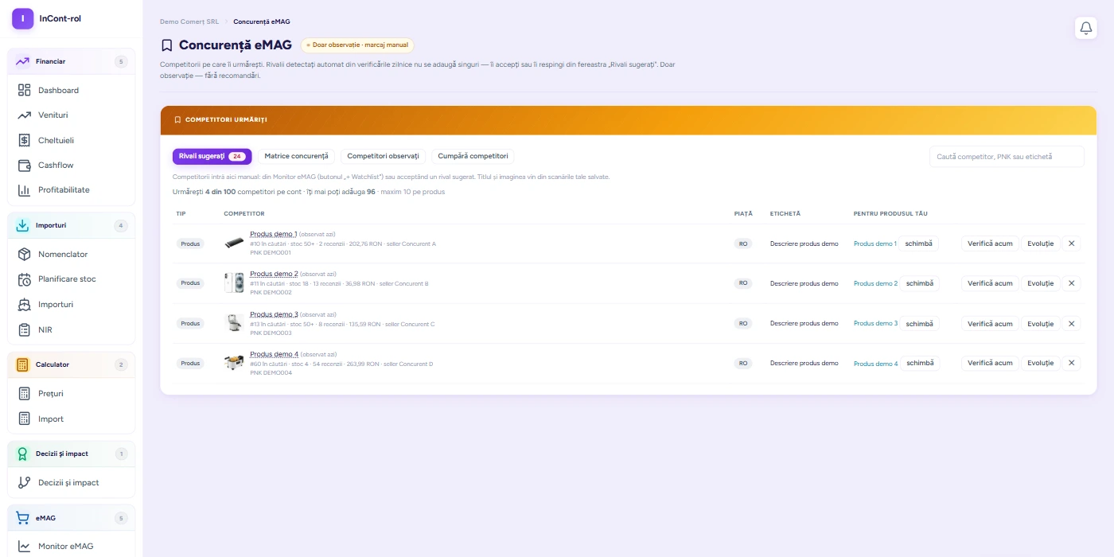Click the Decizii și impact branch icon

(24, 482)
